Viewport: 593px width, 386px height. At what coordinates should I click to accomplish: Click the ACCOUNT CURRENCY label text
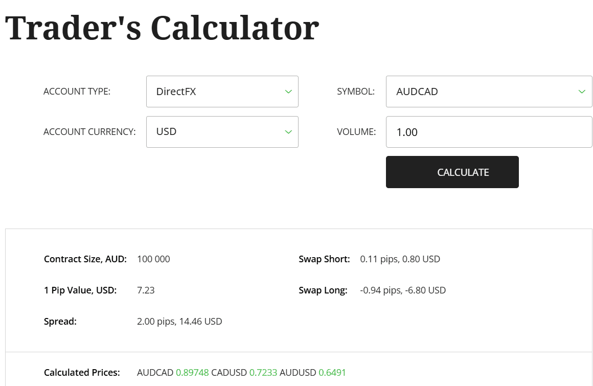point(89,132)
